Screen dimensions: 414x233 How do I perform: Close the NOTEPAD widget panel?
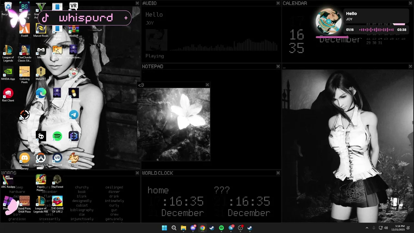point(278,66)
